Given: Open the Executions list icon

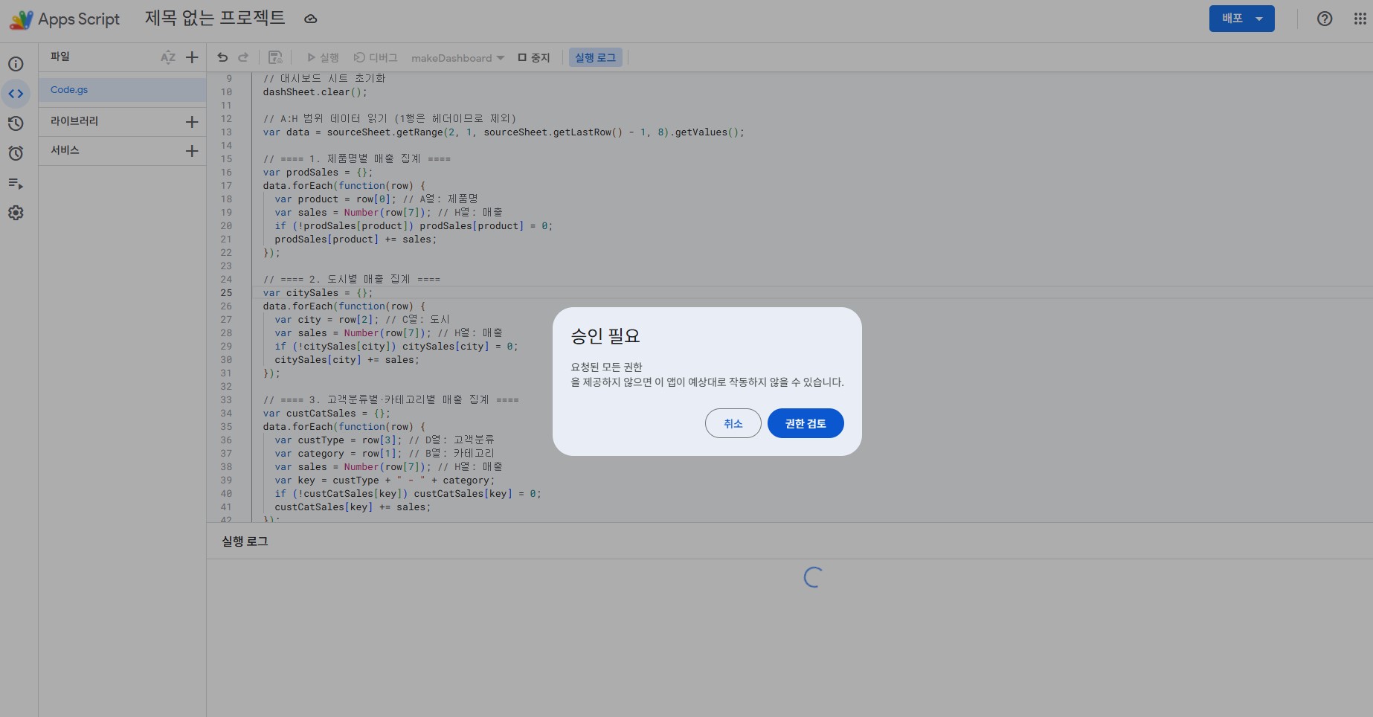Looking at the screenshot, I should pos(16,183).
